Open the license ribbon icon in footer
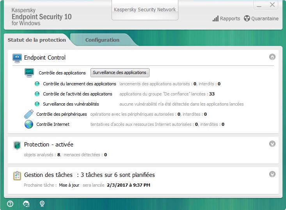The image size is (286, 210). pyautogui.click(x=42, y=204)
